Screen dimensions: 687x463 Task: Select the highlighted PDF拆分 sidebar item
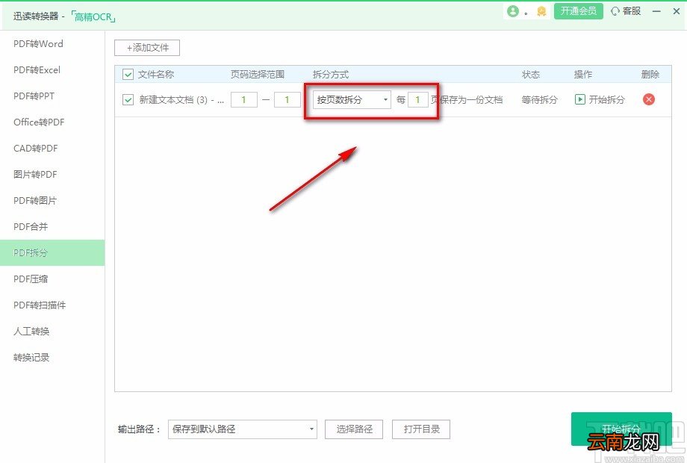52,252
